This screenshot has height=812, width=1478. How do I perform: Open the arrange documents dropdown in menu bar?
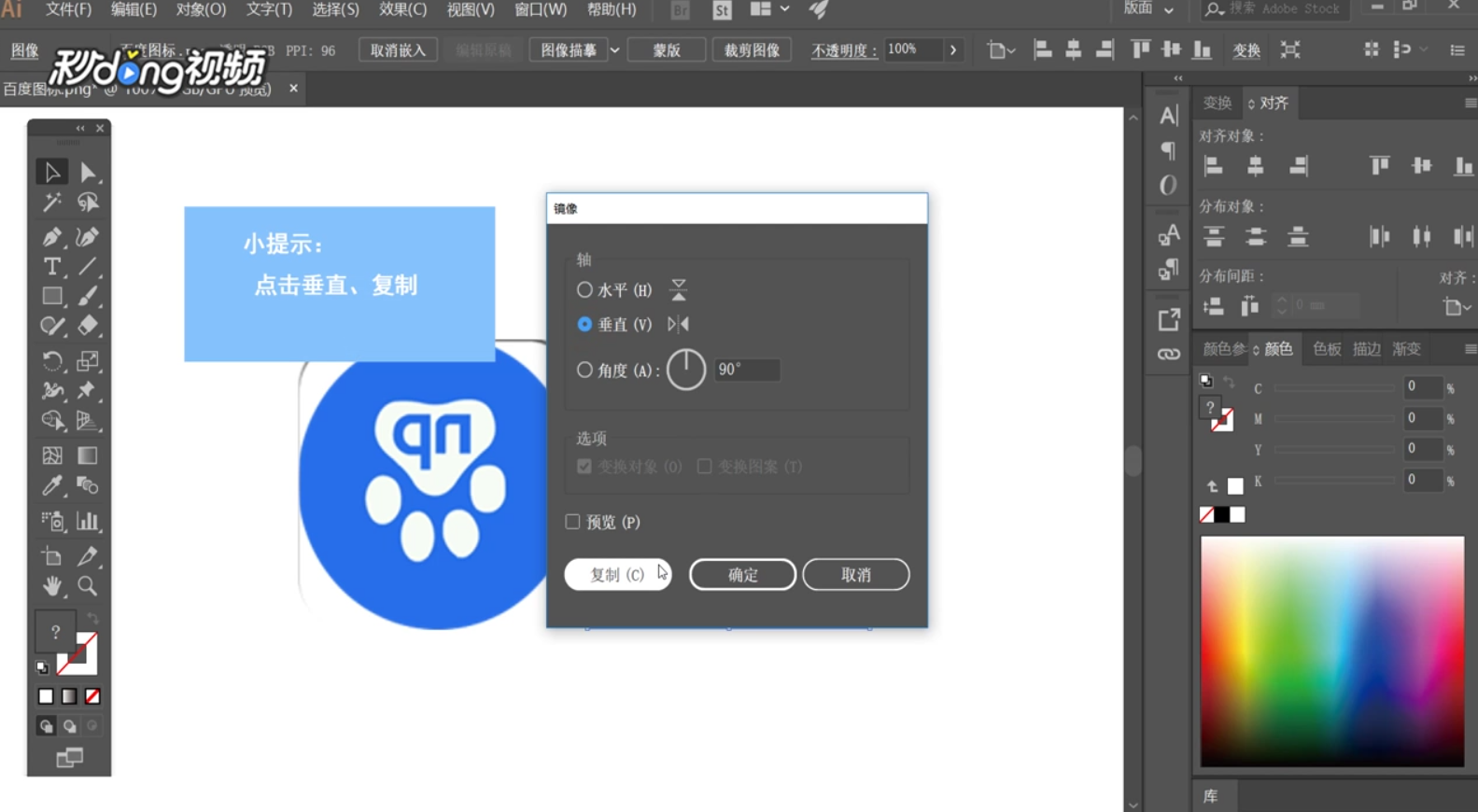tap(770, 9)
